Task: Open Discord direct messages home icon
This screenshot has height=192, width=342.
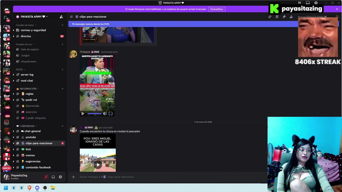Action: pyautogui.click(x=6, y=10)
